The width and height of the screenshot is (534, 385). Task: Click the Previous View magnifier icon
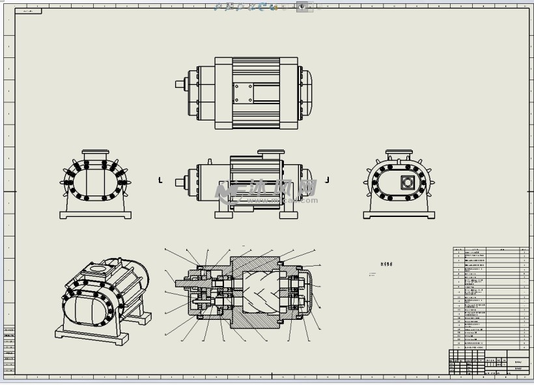coord(241,7)
